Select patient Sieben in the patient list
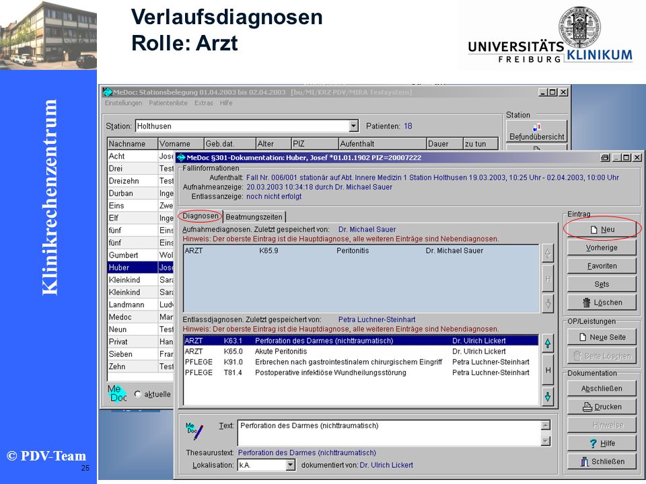 (x=141, y=354)
